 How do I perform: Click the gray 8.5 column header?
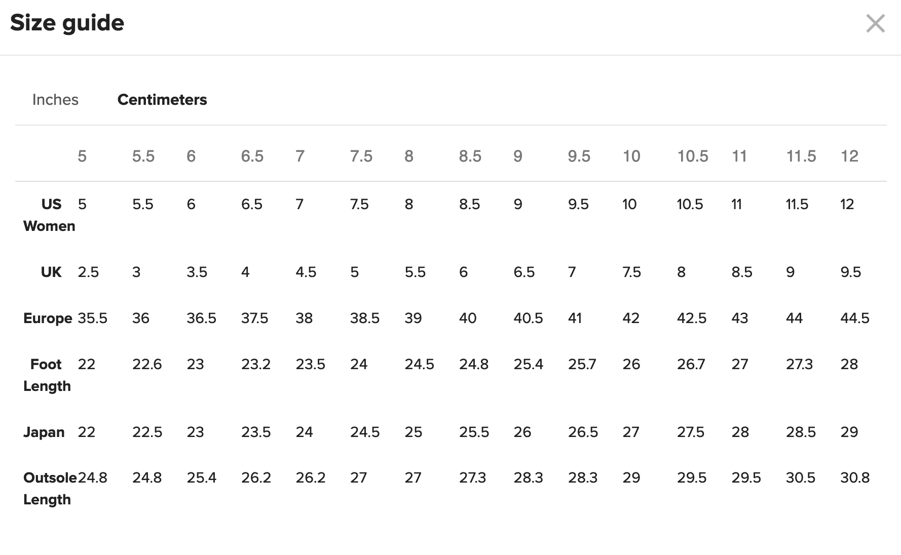[x=470, y=156]
